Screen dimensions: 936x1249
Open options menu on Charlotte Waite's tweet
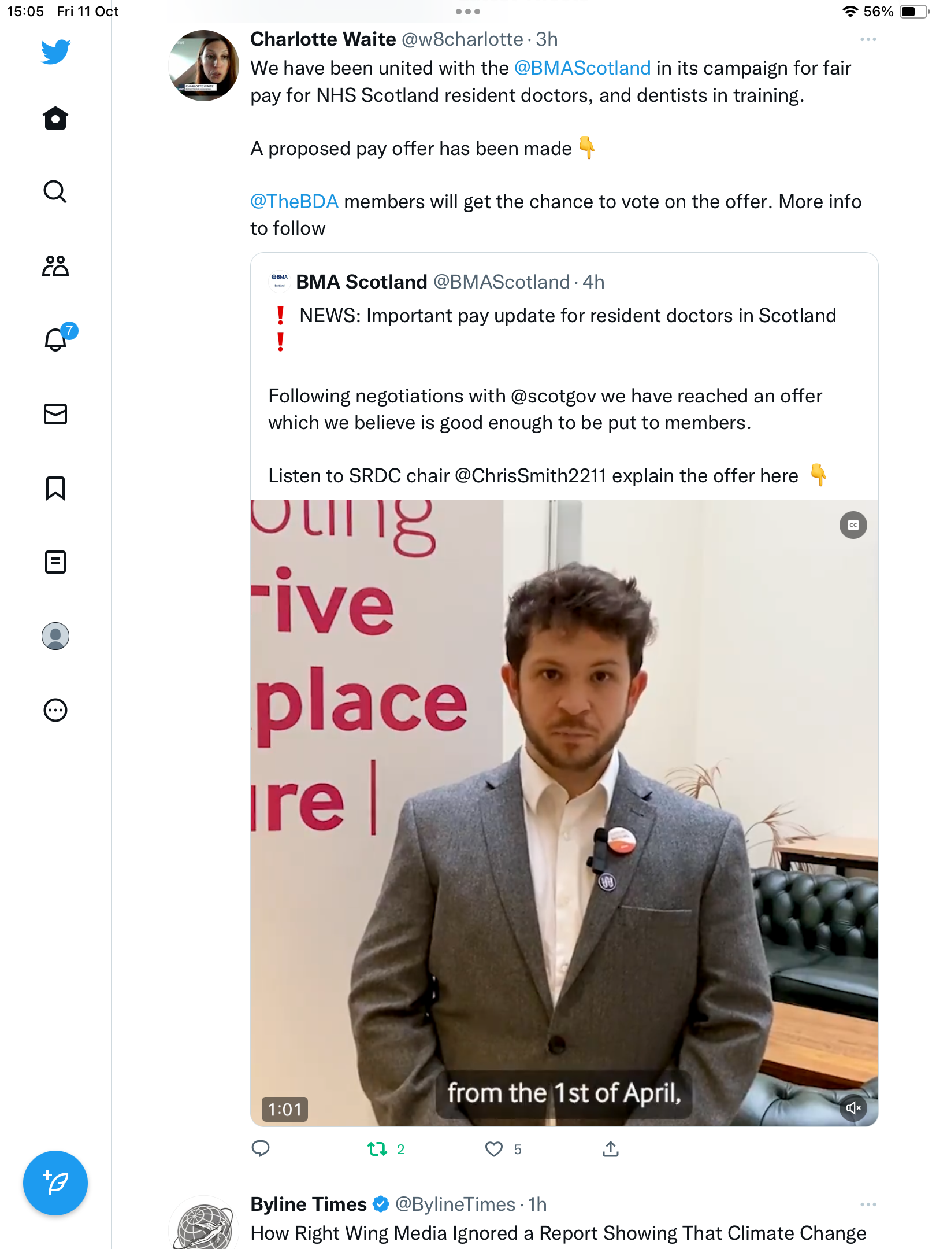click(x=868, y=39)
